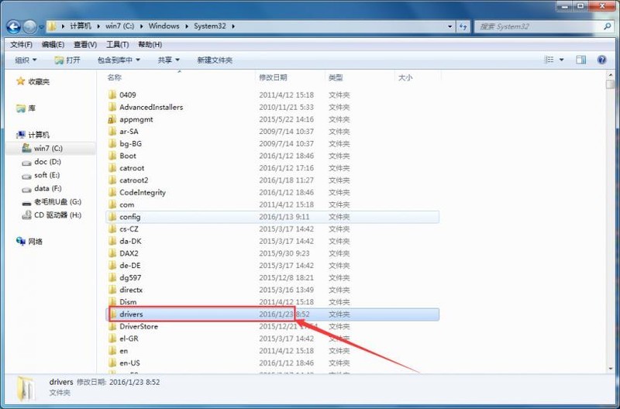The height and width of the screenshot is (409, 620).
Task: Open the 工具(T) menu
Action: 118,45
